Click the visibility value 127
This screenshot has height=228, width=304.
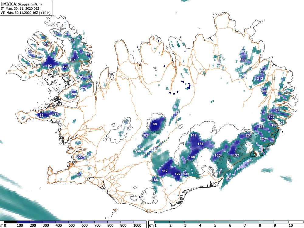(x=178, y=174)
